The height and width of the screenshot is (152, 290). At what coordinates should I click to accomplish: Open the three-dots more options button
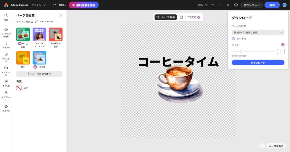click(262, 146)
